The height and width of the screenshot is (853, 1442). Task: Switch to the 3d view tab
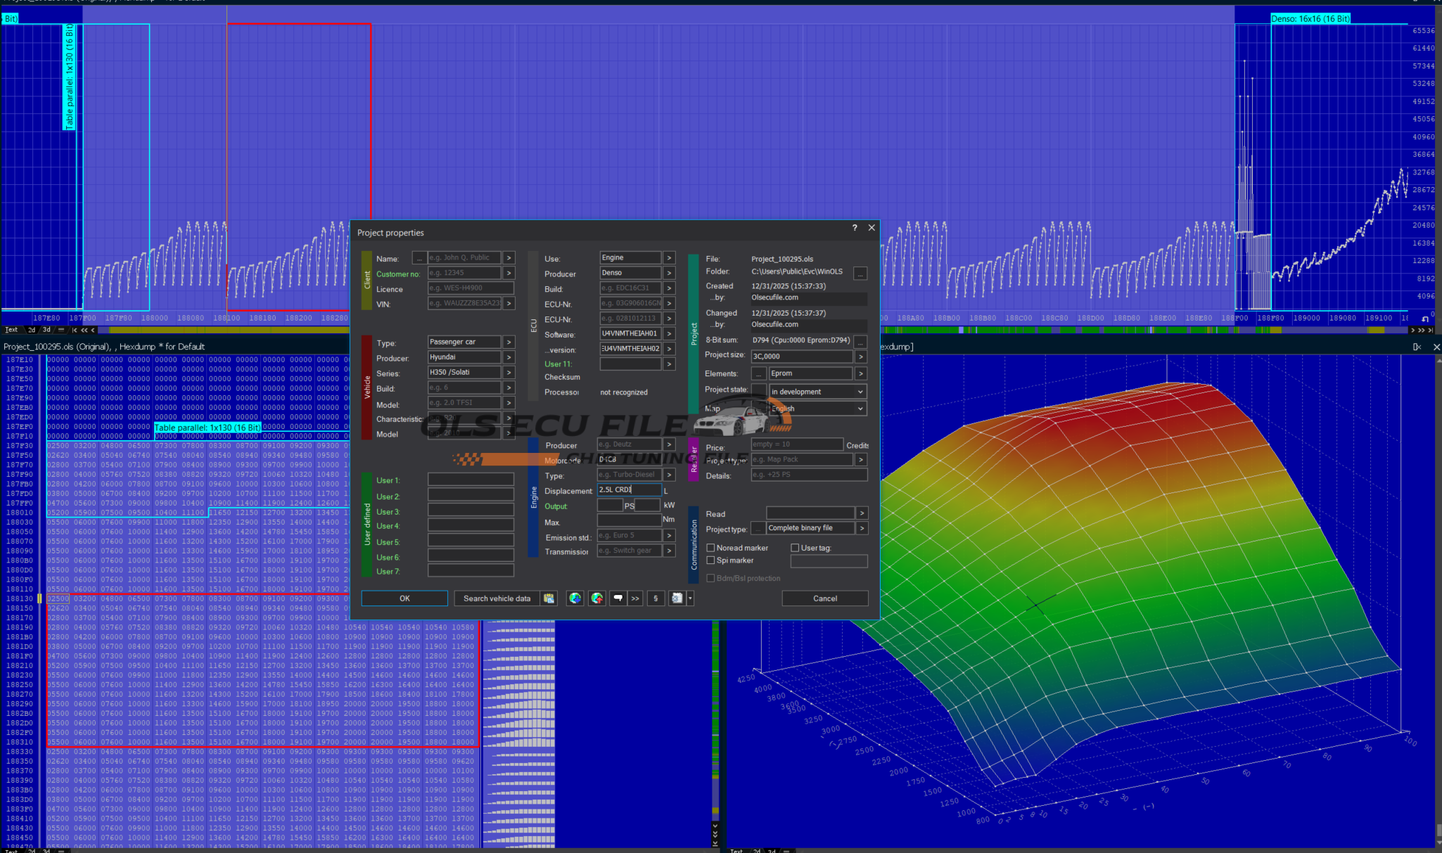(x=46, y=329)
